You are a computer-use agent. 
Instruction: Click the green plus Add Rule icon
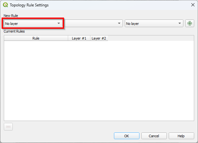190,23
